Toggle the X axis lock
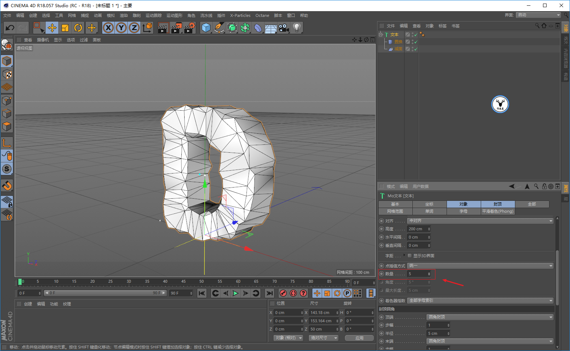 click(108, 28)
